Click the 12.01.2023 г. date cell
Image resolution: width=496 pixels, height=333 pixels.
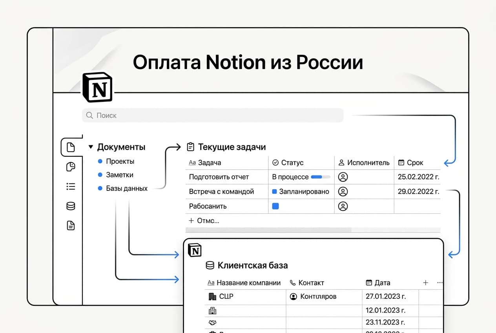387,311
